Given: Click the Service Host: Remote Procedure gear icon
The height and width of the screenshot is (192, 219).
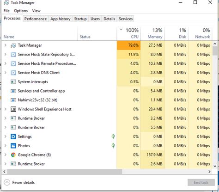Looking at the screenshot, I should point(13,64).
